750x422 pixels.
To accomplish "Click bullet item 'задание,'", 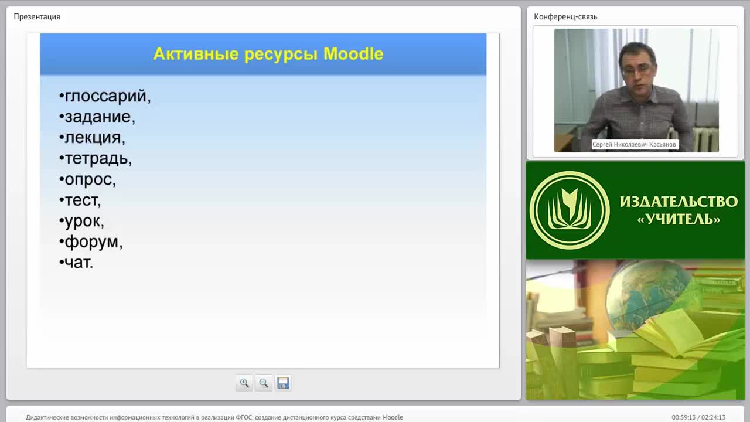I will (x=97, y=117).
